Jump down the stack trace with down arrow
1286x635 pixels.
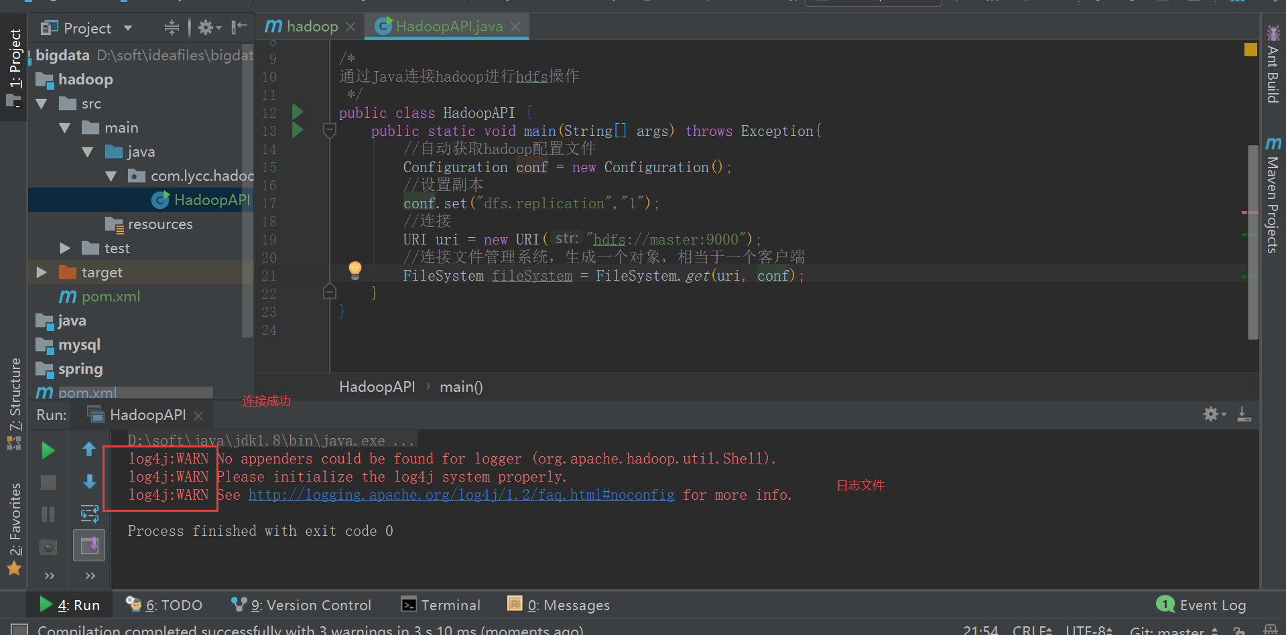click(89, 482)
